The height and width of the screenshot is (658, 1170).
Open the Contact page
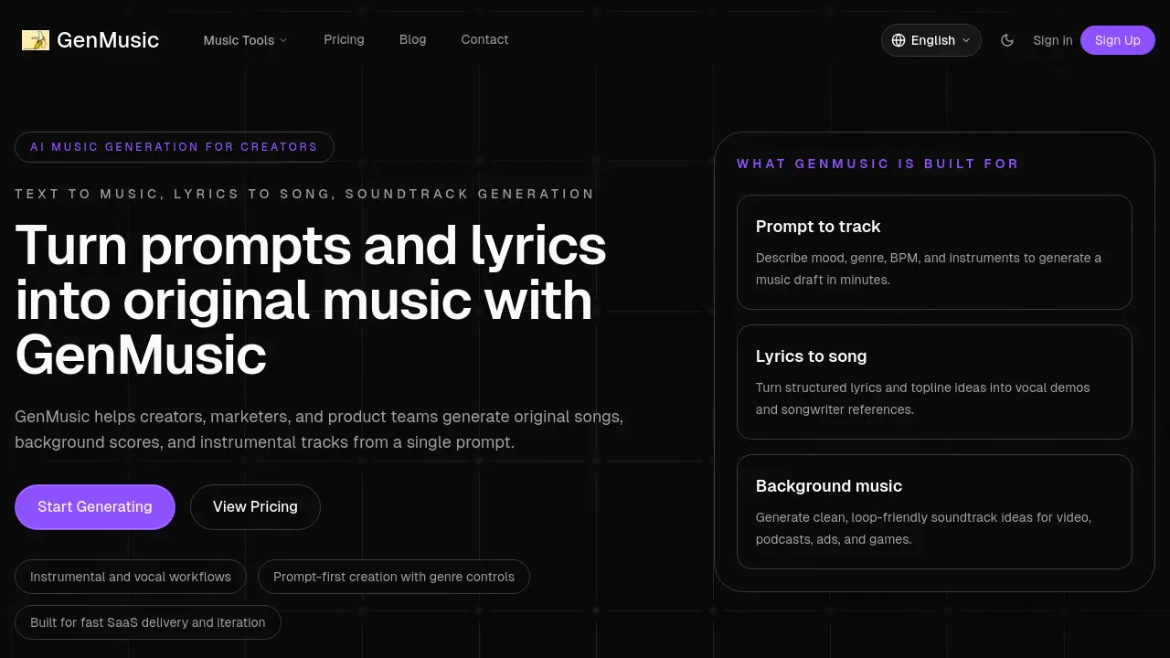(484, 39)
